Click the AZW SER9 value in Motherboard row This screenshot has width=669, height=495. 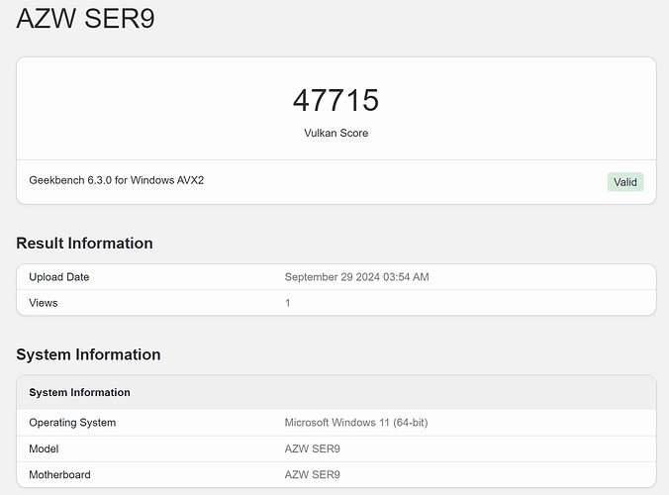click(x=314, y=474)
